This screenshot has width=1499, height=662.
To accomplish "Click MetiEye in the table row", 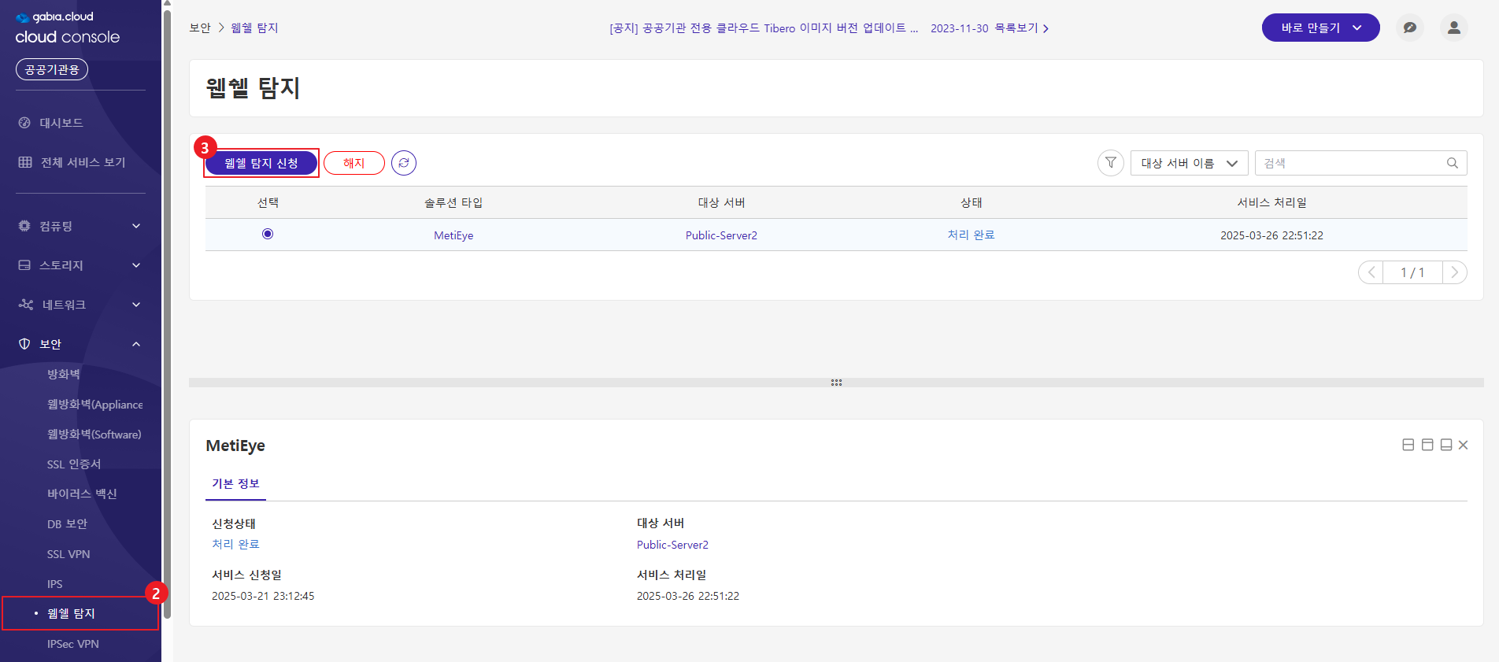I will (453, 235).
